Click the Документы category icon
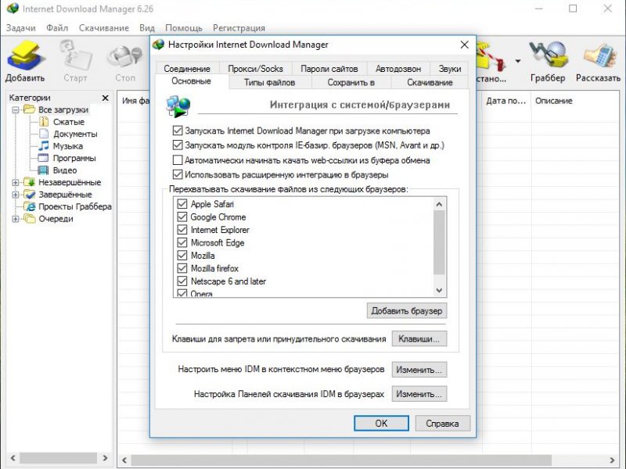 tap(44, 134)
